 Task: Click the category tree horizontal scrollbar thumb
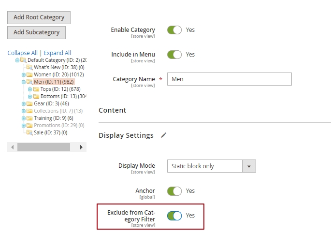coord(43,147)
